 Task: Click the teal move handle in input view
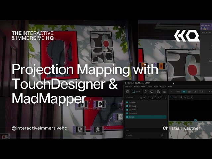[x=195, y=120]
